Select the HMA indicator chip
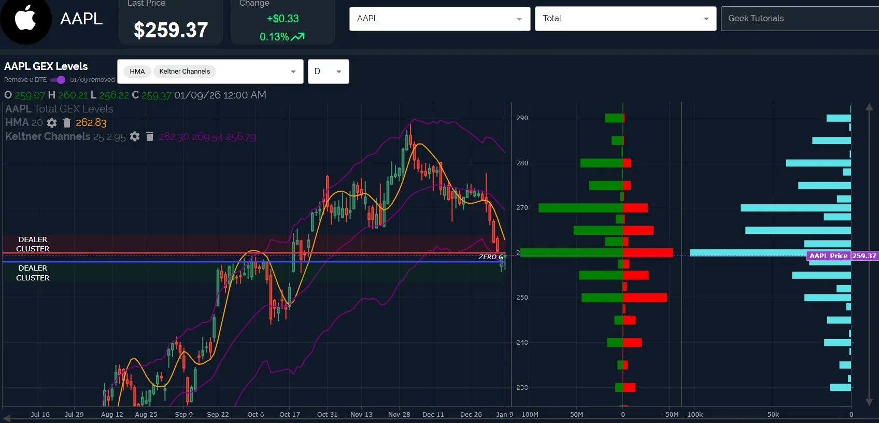Viewport: 879px width, 423px height. pyautogui.click(x=137, y=72)
